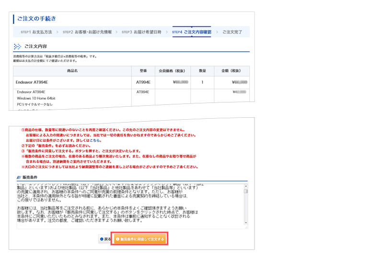The width and height of the screenshot is (369, 260).
Task: Click quantity value 1 in table
Action: (x=202, y=82)
